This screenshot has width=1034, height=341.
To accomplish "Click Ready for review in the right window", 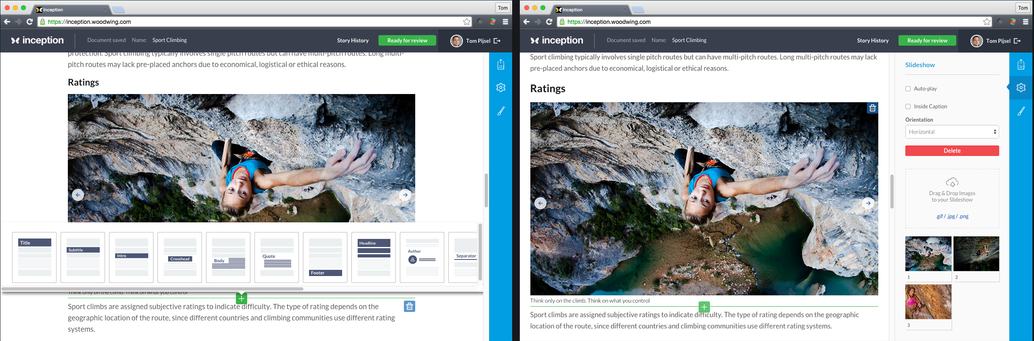I will tap(927, 40).
